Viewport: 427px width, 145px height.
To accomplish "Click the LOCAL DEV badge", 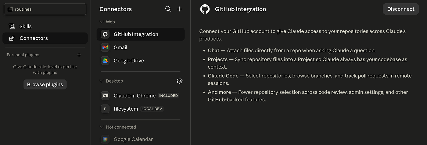I will tap(152, 109).
